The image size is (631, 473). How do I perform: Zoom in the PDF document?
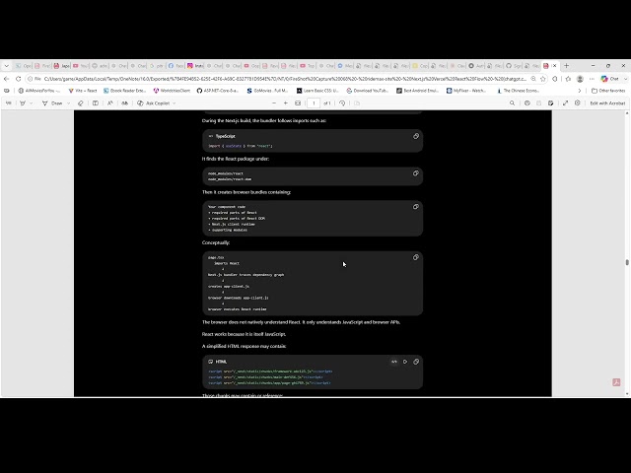(x=286, y=103)
